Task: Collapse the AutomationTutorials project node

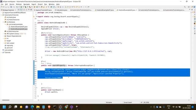Action: [1, 15]
